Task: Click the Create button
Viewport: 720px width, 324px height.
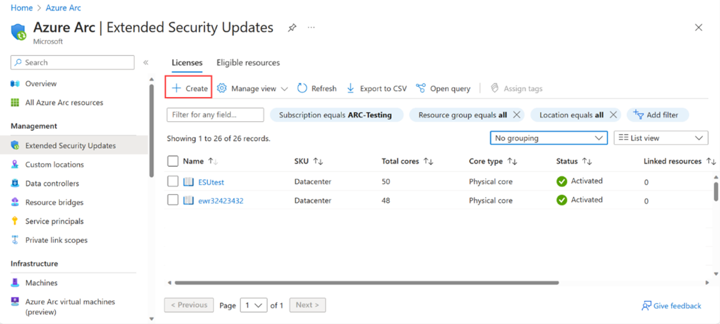Action: tap(189, 89)
